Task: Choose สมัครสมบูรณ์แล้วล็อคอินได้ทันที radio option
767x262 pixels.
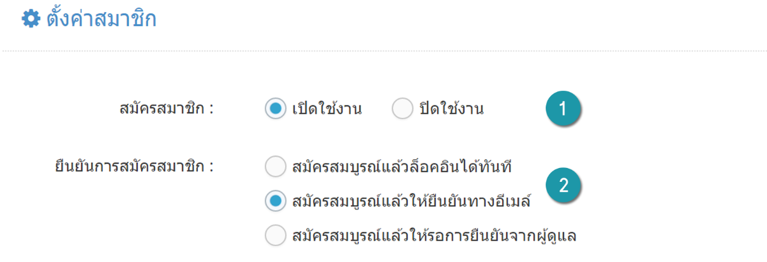Action: click(x=276, y=168)
